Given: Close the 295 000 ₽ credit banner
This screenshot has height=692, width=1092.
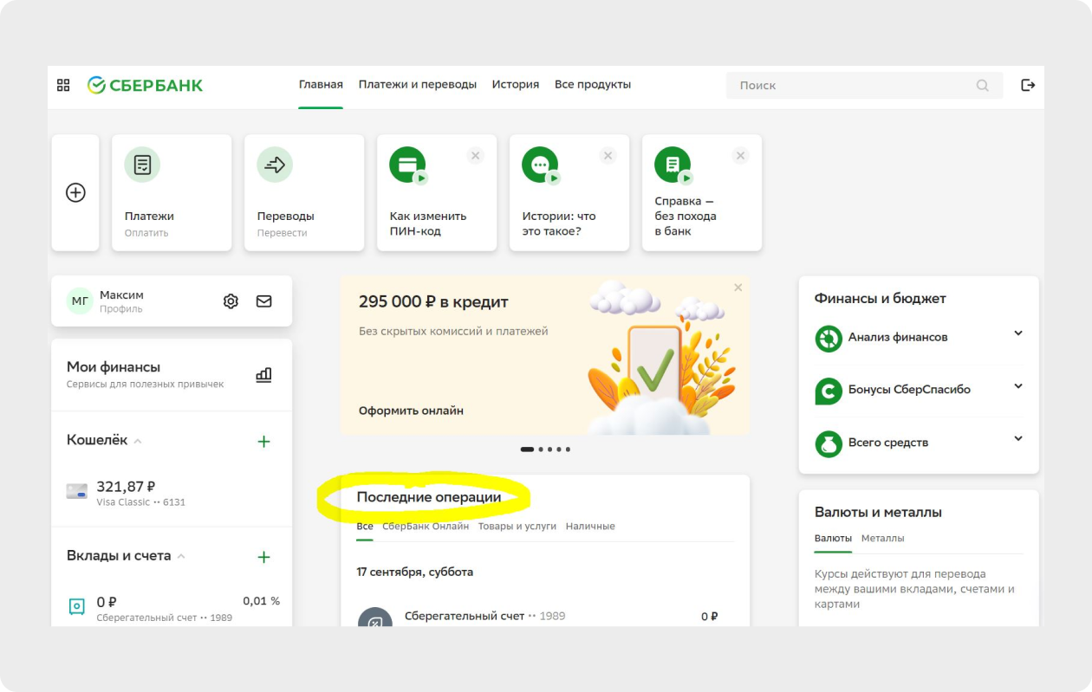Looking at the screenshot, I should point(738,288).
